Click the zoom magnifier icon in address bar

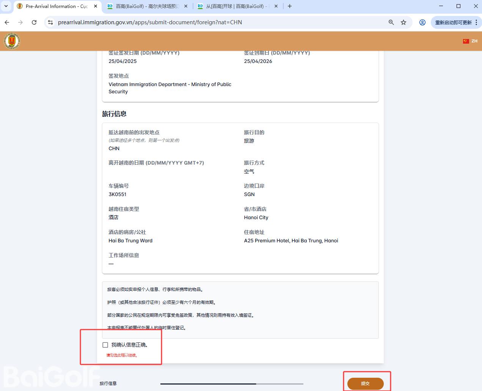click(x=391, y=22)
